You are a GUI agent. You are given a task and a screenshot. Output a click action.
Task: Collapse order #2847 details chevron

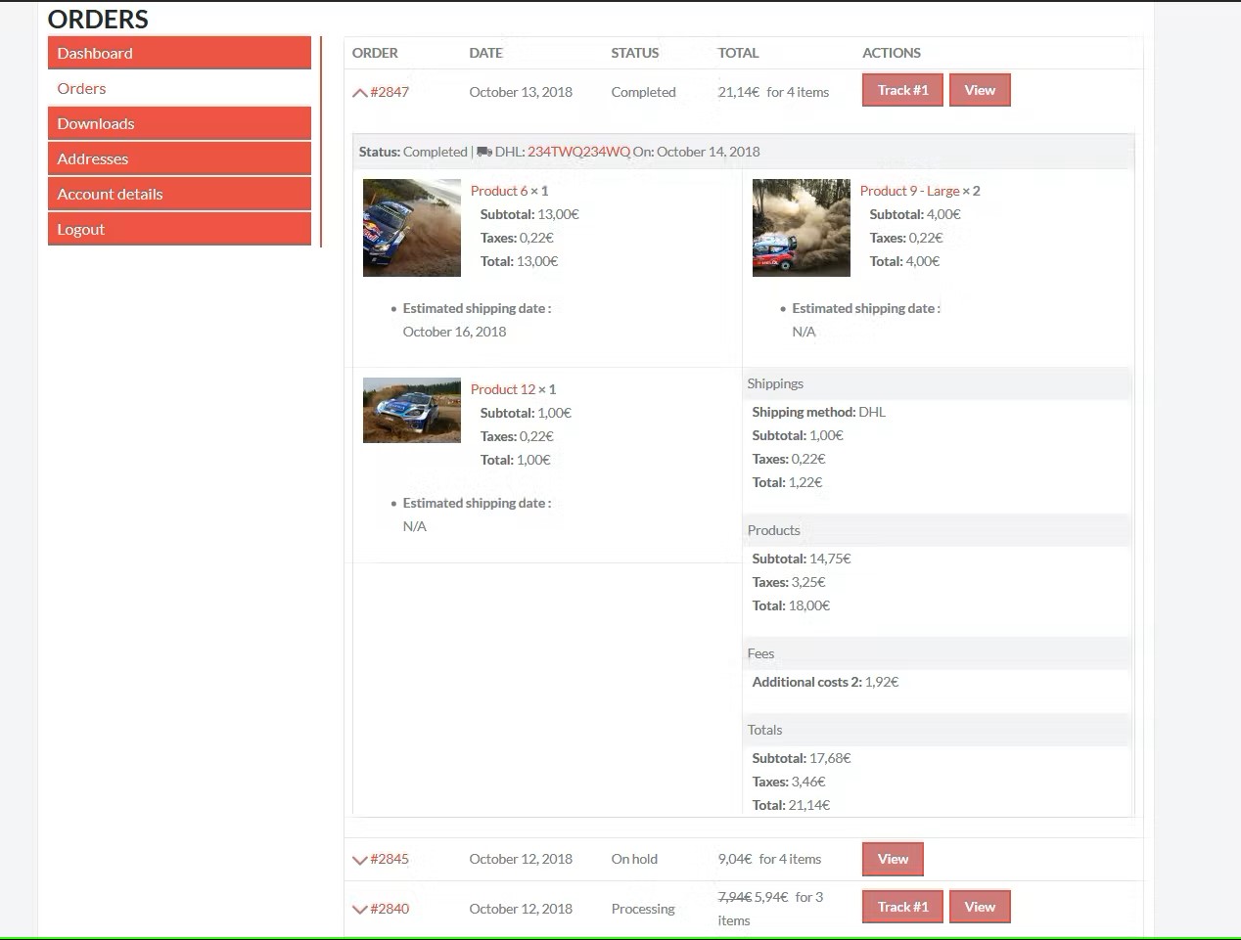359,93
